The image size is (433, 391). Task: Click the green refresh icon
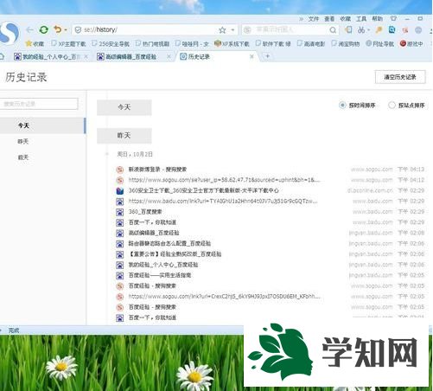pos(44,29)
